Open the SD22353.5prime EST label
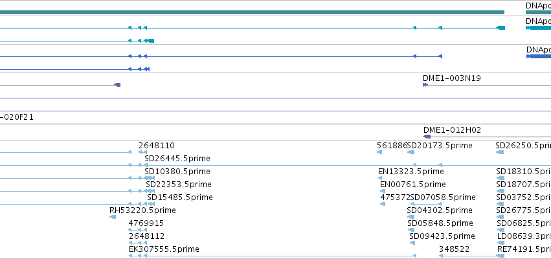Image resolution: width=551 pixels, height=259 pixels. tap(179, 185)
